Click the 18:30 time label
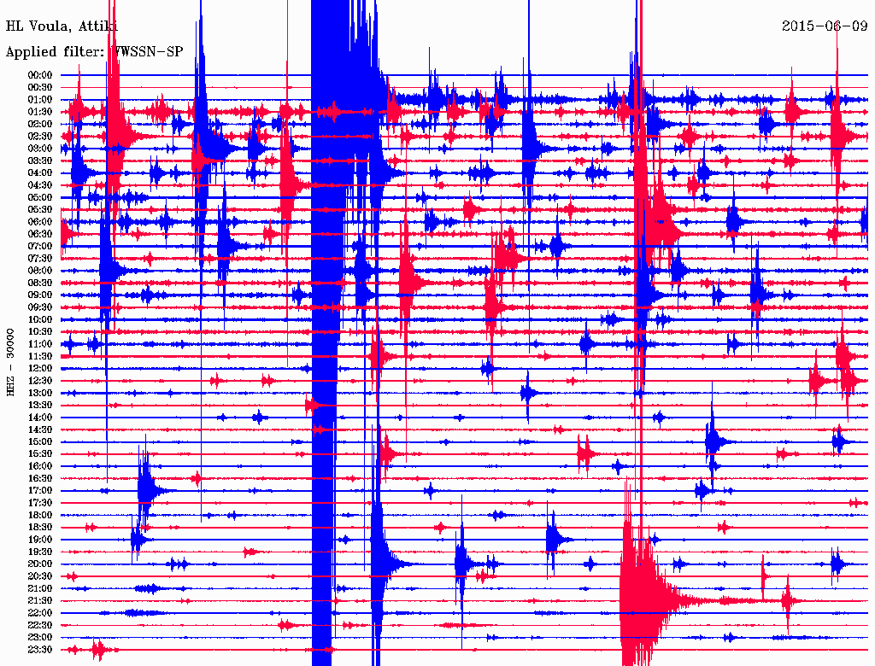Image resolution: width=875 pixels, height=666 pixels. pyautogui.click(x=40, y=528)
